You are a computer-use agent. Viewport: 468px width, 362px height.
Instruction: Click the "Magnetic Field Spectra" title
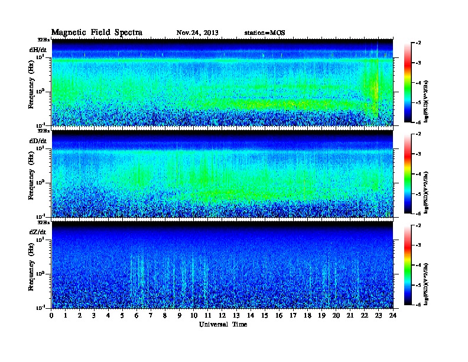[97, 33]
